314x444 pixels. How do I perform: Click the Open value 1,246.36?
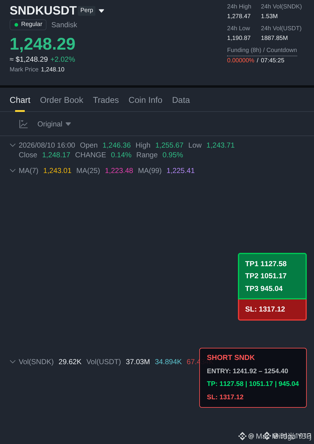click(x=117, y=145)
